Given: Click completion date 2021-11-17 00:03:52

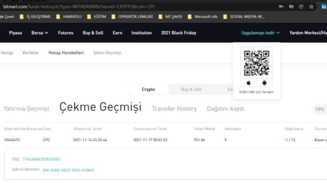Looking at the screenshot, I should point(150,140).
